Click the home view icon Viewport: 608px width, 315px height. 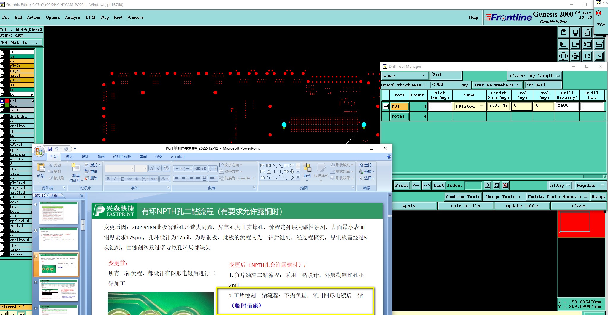pos(587,32)
